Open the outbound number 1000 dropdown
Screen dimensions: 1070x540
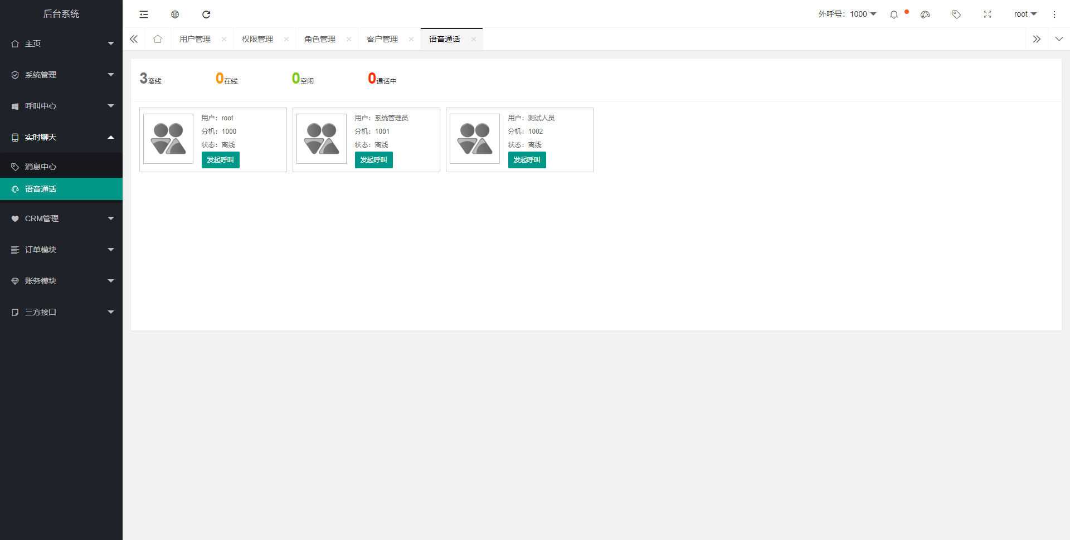point(847,14)
